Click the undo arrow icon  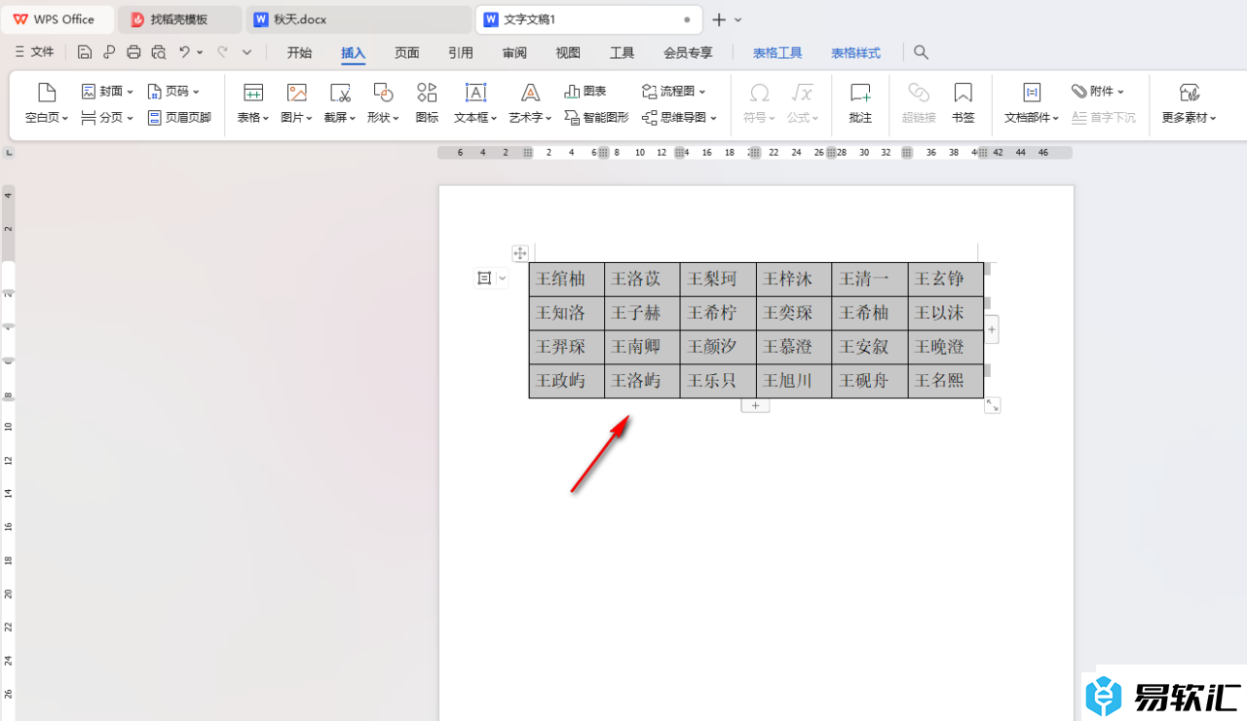(183, 53)
